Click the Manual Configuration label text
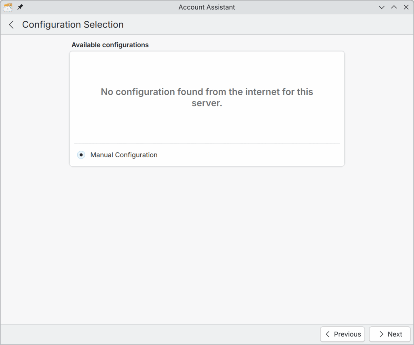 click(124, 155)
